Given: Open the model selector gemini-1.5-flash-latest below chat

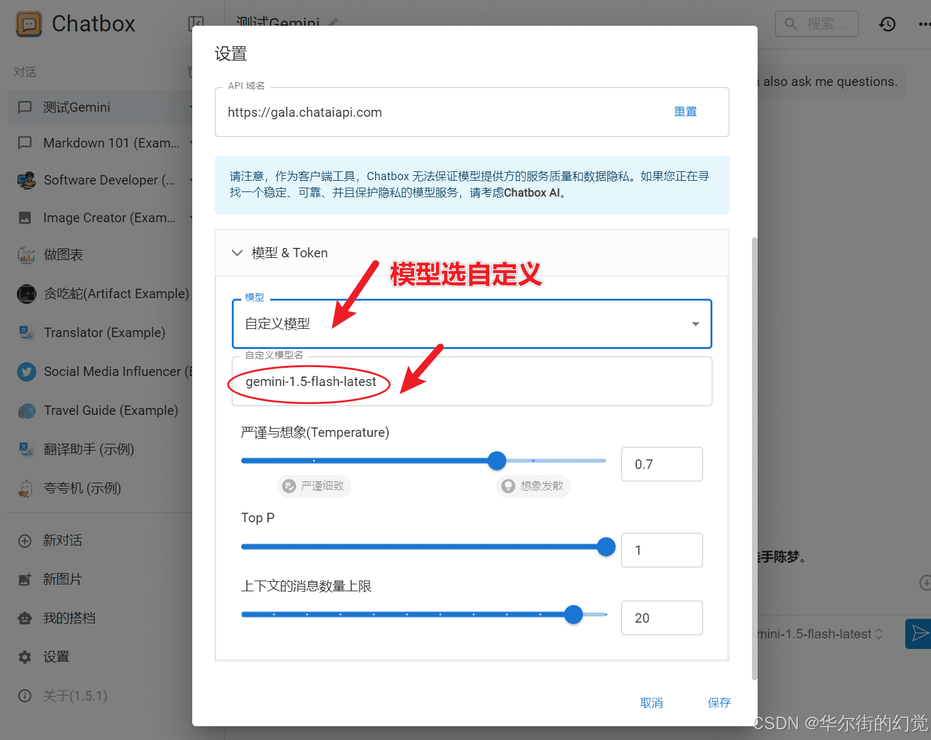Looking at the screenshot, I should pos(820,634).
